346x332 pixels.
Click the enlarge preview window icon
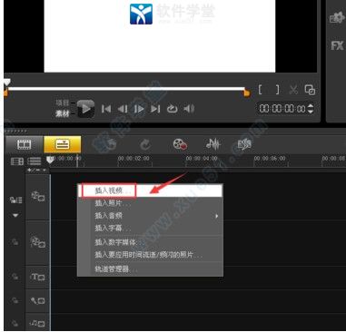[x=310, y=90]
